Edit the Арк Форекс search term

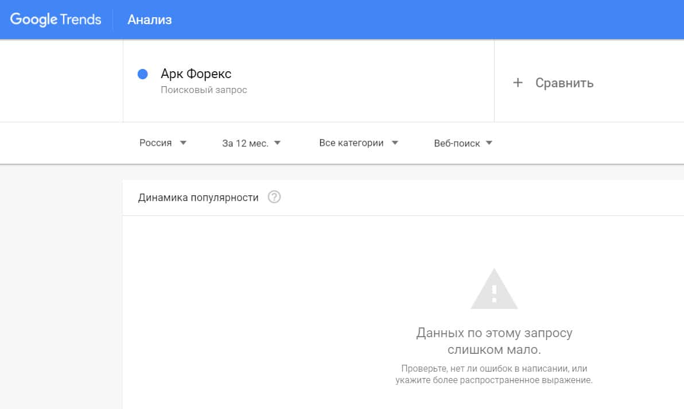click(x=196, y=74)
